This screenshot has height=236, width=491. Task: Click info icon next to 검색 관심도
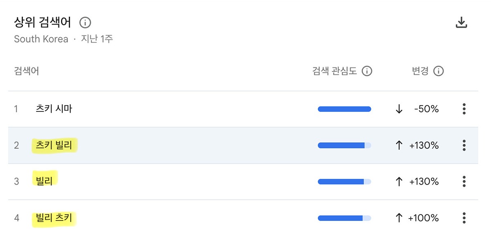pyautogui.click(x=367, y=71)
